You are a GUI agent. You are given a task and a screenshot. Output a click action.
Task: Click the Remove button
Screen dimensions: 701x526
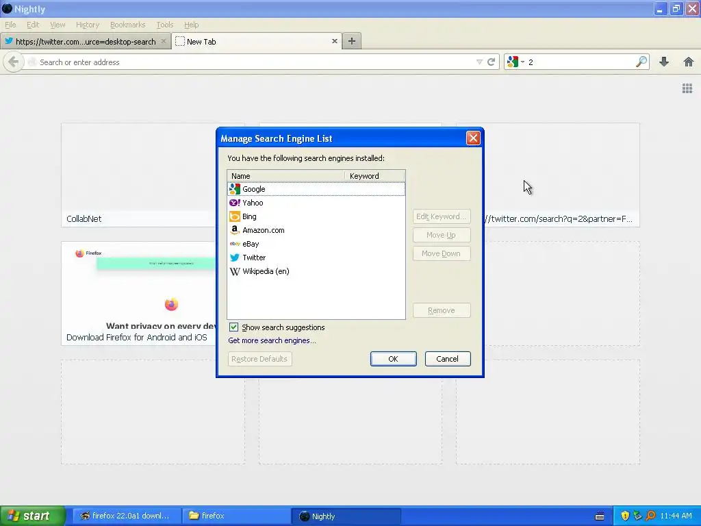pos(442,310)
